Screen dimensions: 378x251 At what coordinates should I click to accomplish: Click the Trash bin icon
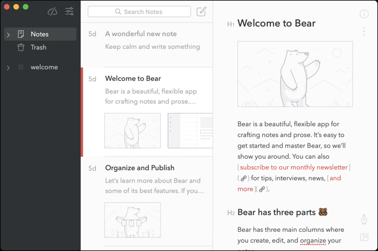click(x=21, y=47)
